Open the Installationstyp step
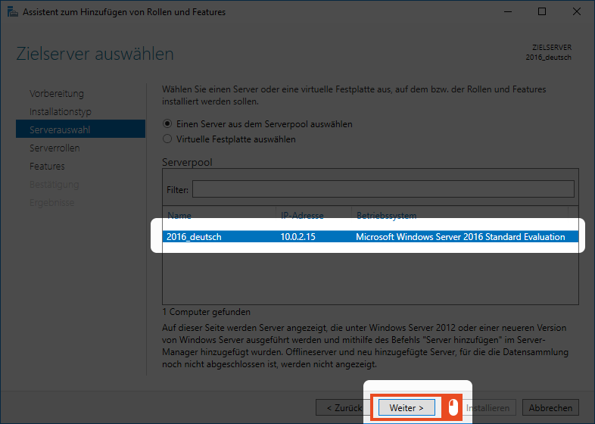Screen dimensions: 595x424 [61, 112]
